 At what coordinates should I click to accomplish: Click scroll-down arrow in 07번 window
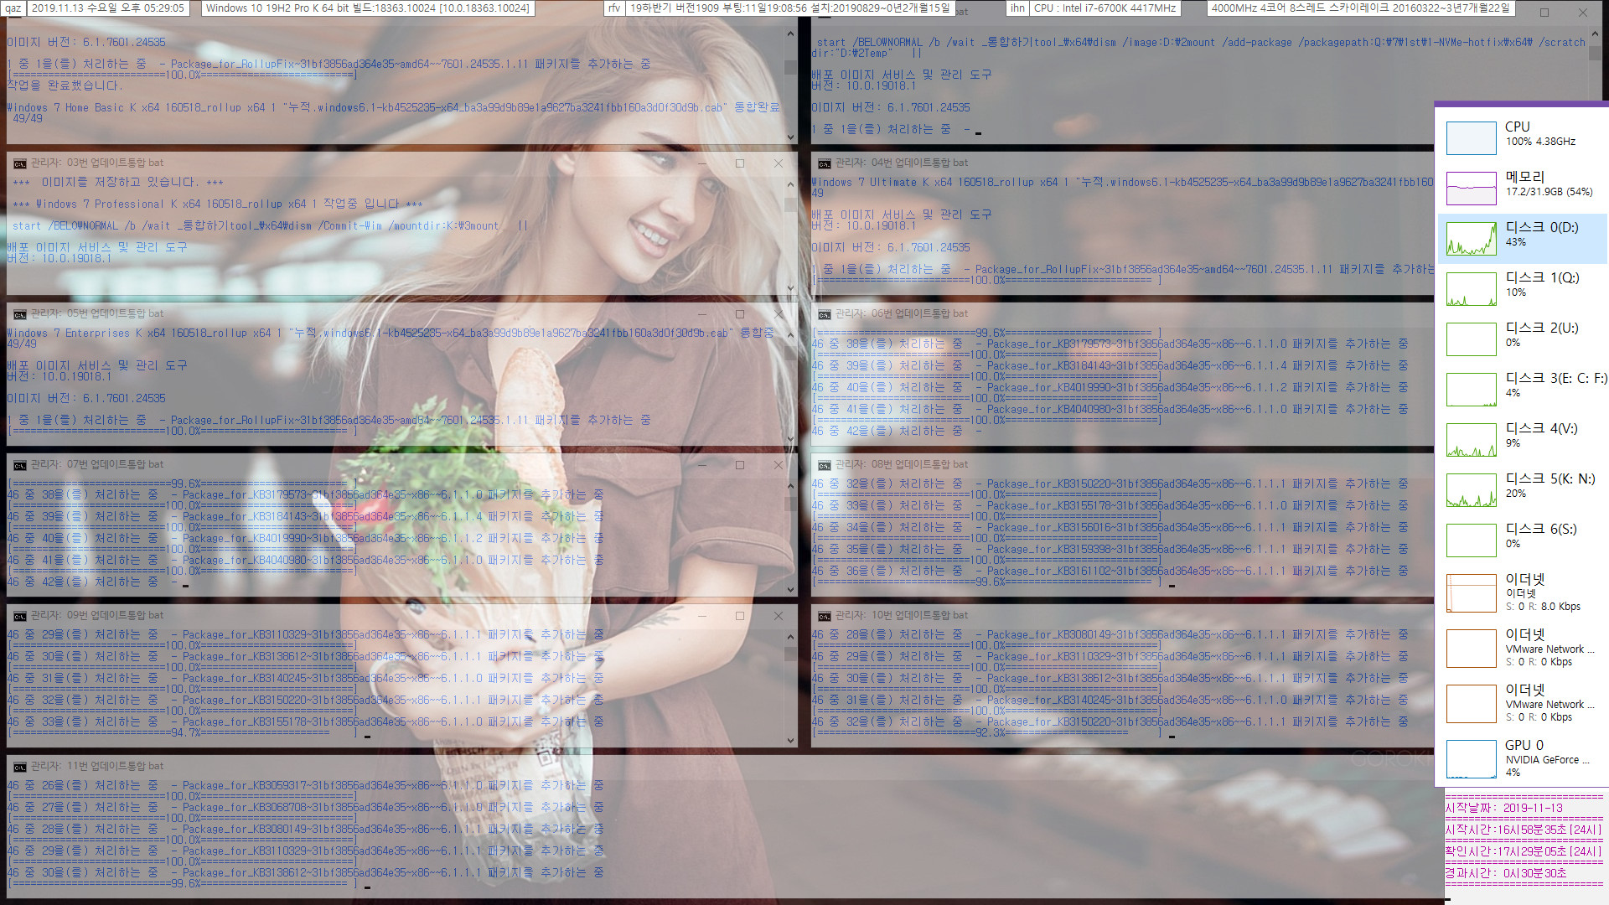click(x=790, y=589)
